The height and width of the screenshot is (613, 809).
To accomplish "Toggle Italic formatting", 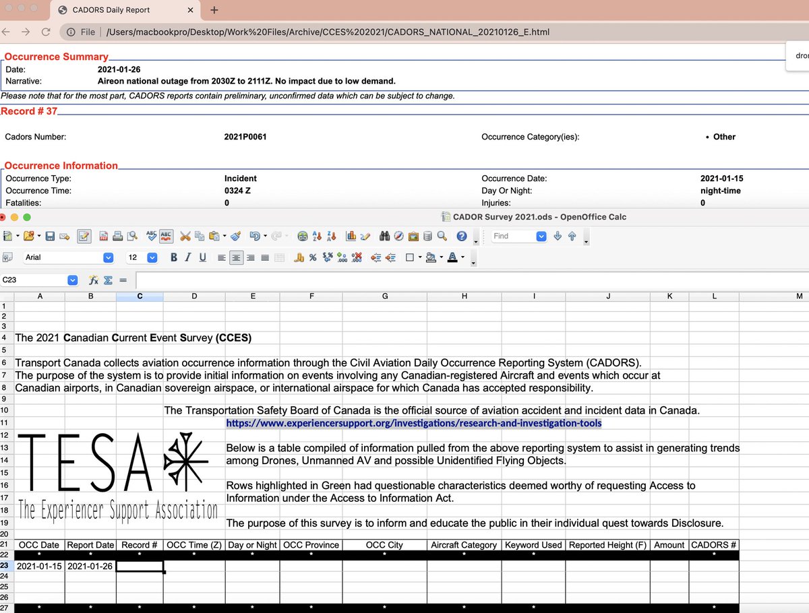I will pyautogui.click(x=187, y=257).
